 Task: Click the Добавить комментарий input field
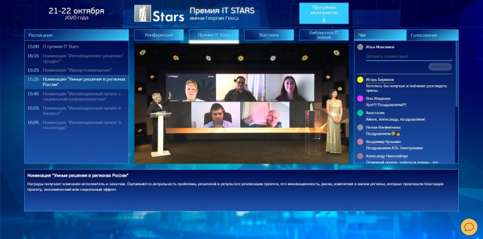(x=409, y=57)
